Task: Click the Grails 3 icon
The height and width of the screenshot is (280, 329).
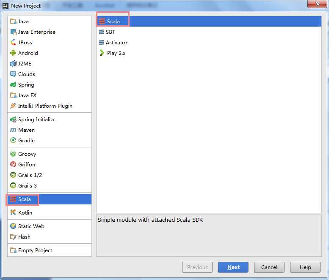Action: [13, 185]
